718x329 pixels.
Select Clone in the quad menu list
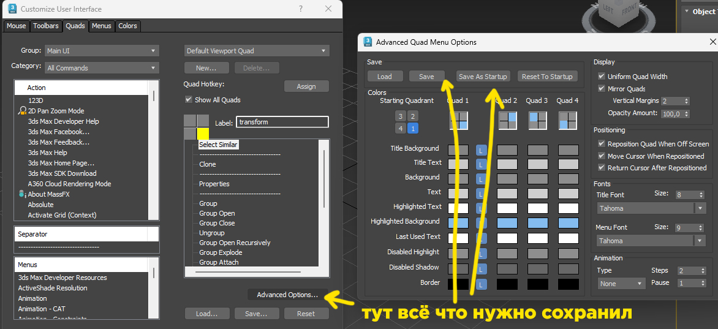(x=208, y=164)
